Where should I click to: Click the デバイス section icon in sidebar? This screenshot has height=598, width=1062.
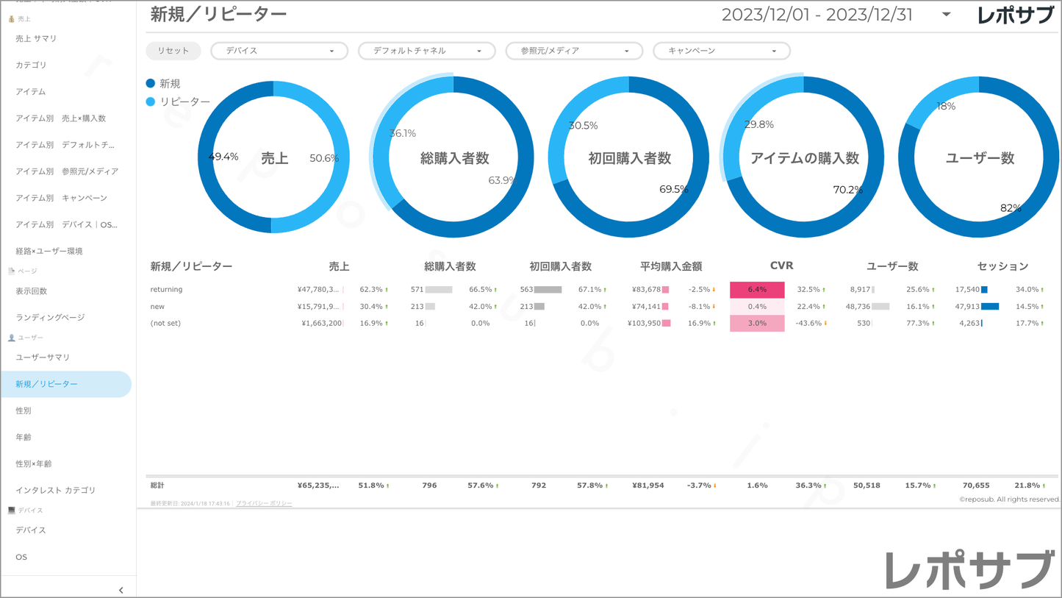[x=11, y=510]
